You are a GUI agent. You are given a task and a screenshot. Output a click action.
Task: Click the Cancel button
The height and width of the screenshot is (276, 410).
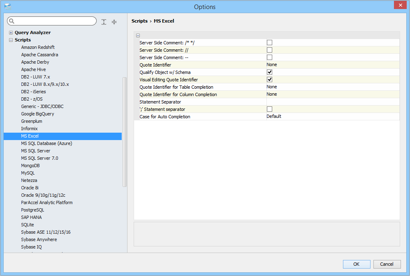pyautogui.click(x=387, y=264)
